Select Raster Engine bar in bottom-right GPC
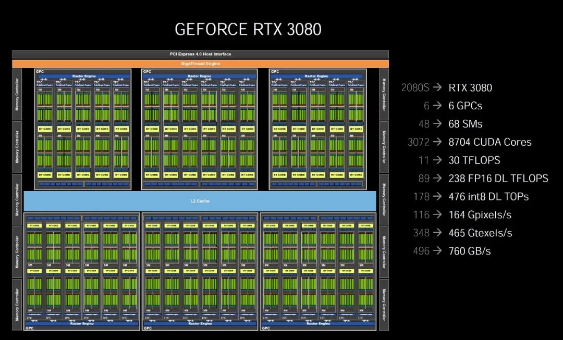 (318, 323)
